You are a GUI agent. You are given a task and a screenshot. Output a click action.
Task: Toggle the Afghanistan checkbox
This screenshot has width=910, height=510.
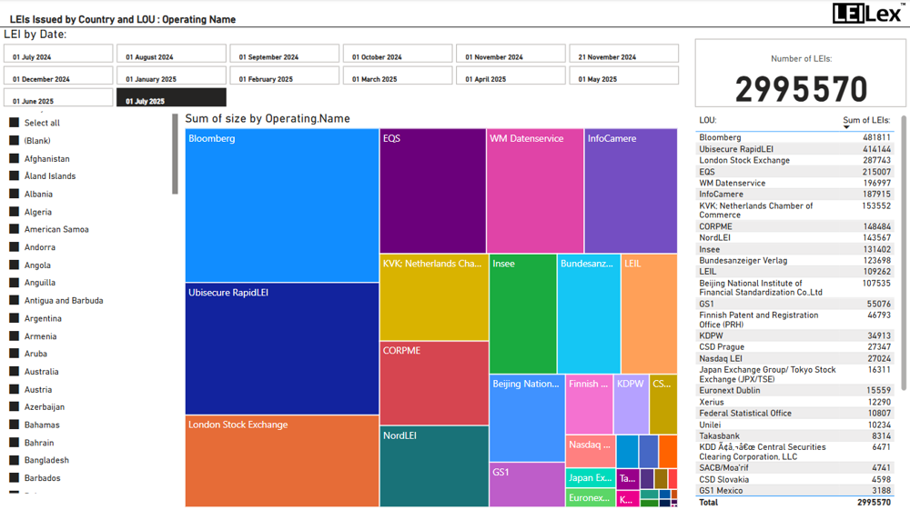tap(15, 158)
